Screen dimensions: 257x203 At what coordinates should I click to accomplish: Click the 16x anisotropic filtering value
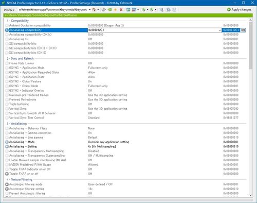pos(90,189)
